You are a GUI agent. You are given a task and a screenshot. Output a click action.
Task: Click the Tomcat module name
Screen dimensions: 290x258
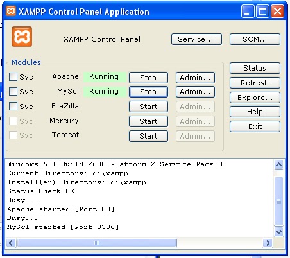pos(65,135)
